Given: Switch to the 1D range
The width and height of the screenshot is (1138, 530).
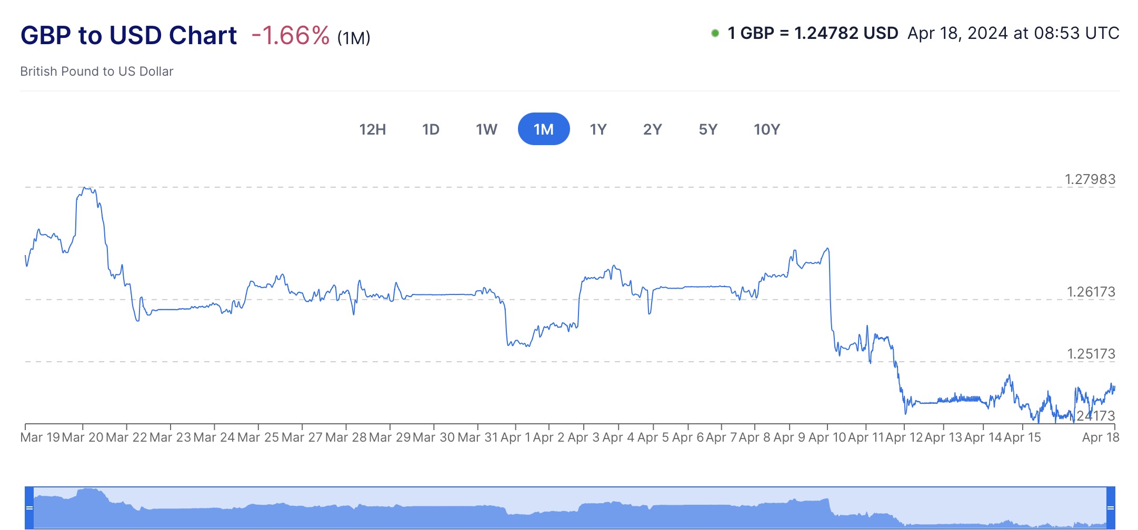Looking at the screenshot, I should click(x=431, y=129).
